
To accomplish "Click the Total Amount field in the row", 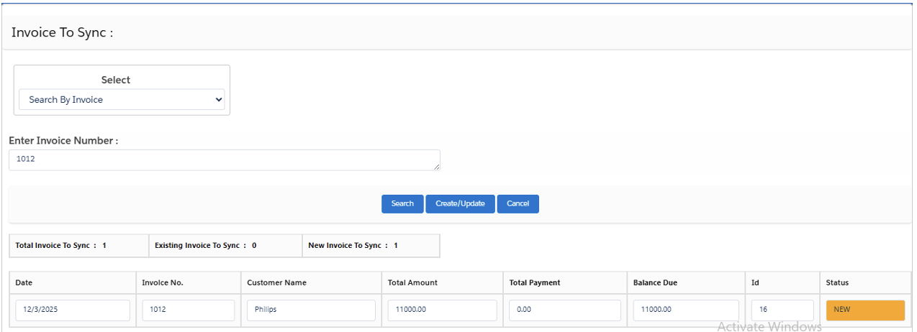I will pos(442,310).
